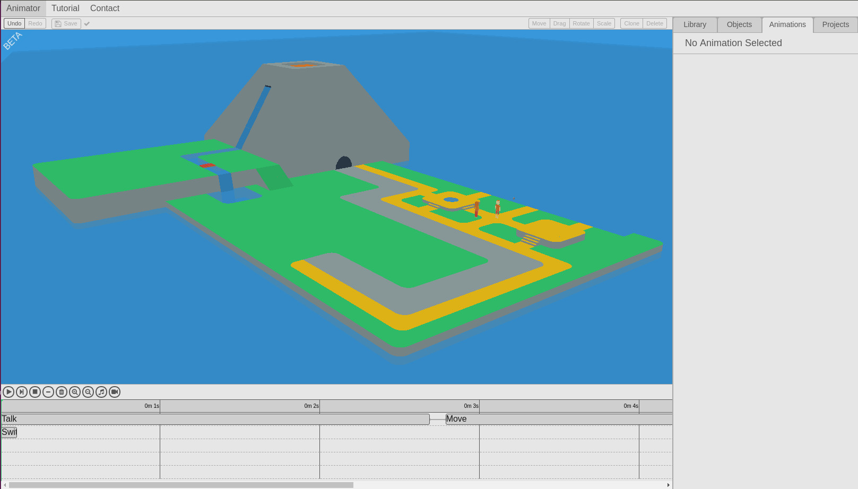Zoom in on the timeline with magnifier icon

(x=74, y=392)
